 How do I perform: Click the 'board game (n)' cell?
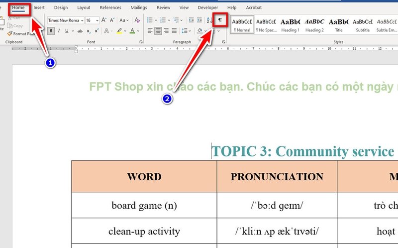coord(144,205)
